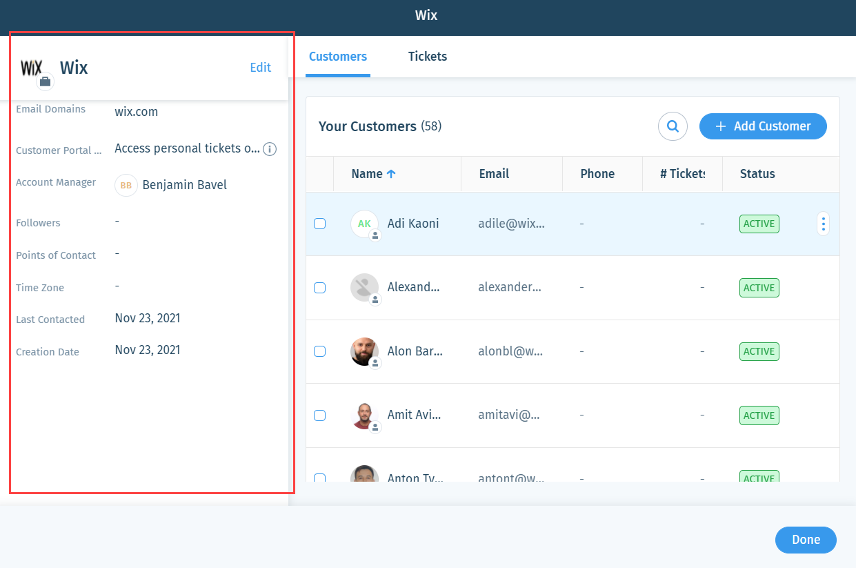Click the Access personal tickets portal value
The image size is (856, 568).
point(188,148)
